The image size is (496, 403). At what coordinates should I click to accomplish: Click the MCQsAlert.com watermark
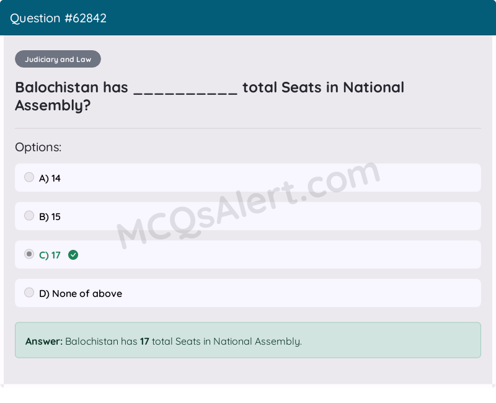point(248,205)
